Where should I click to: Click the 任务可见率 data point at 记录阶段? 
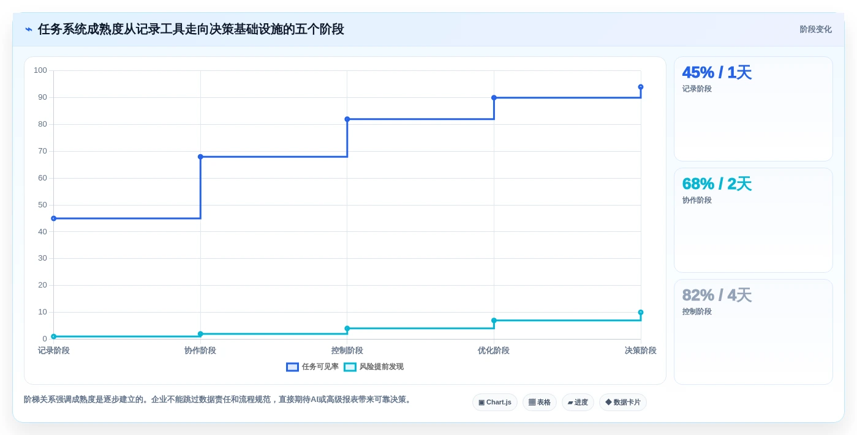coord(54,218)
